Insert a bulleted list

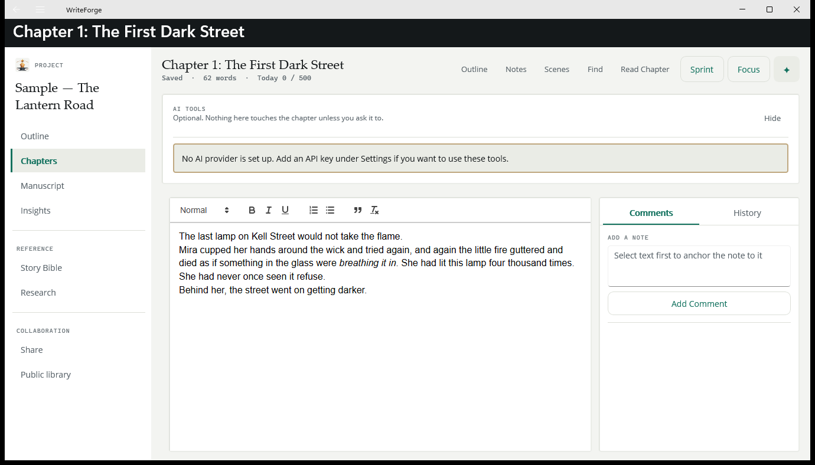pos(330,210)
